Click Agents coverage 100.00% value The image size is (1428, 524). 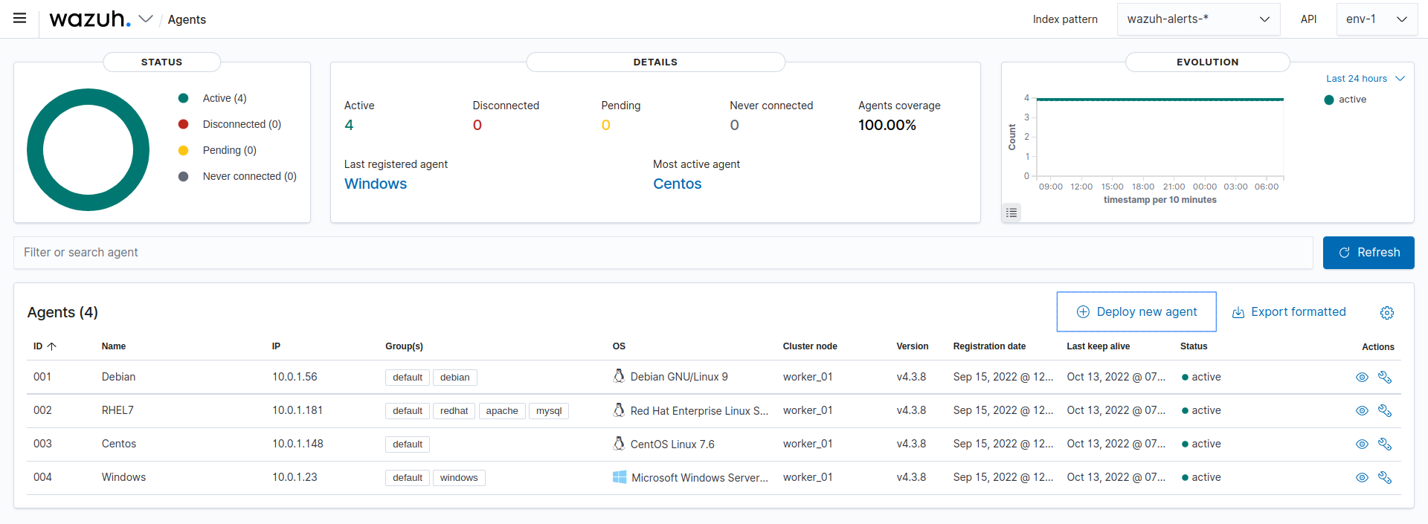point(887,125)
